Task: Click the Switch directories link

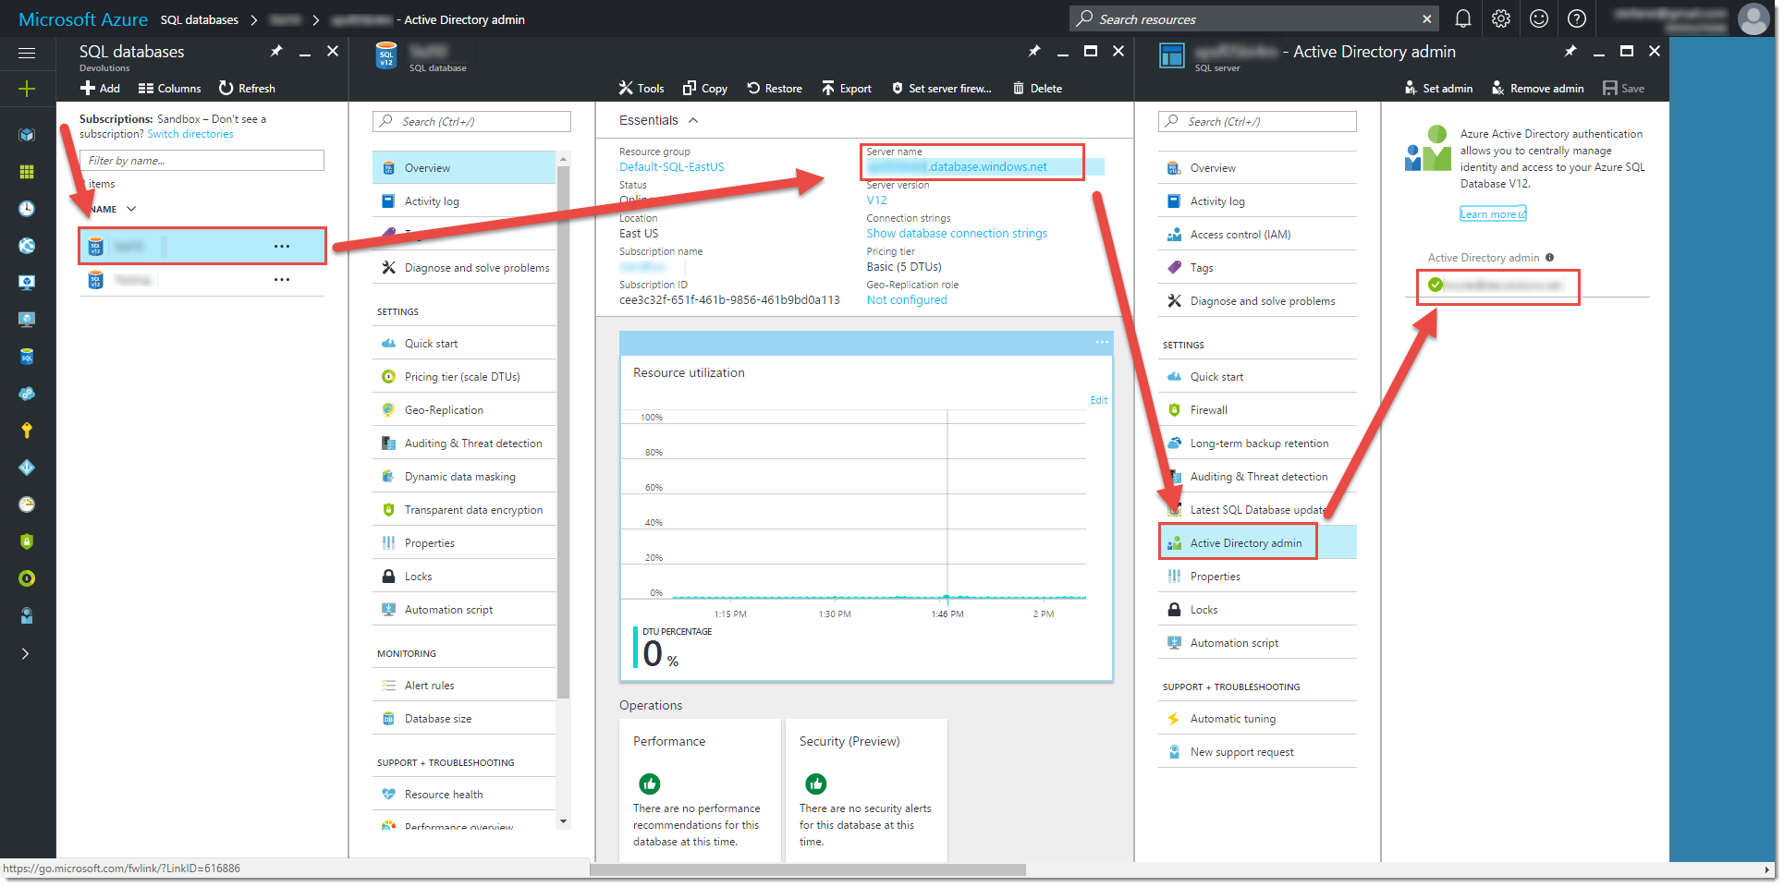Action: pyautogui.click(x=190, y=134)
